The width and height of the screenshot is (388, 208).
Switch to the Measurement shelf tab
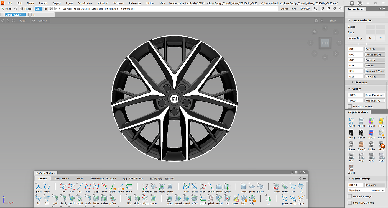[62, 179]
